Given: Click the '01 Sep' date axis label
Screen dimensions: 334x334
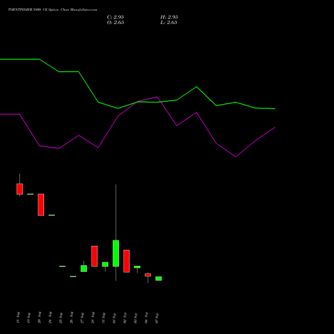Looking at the screenshot, I should [114, 318].
